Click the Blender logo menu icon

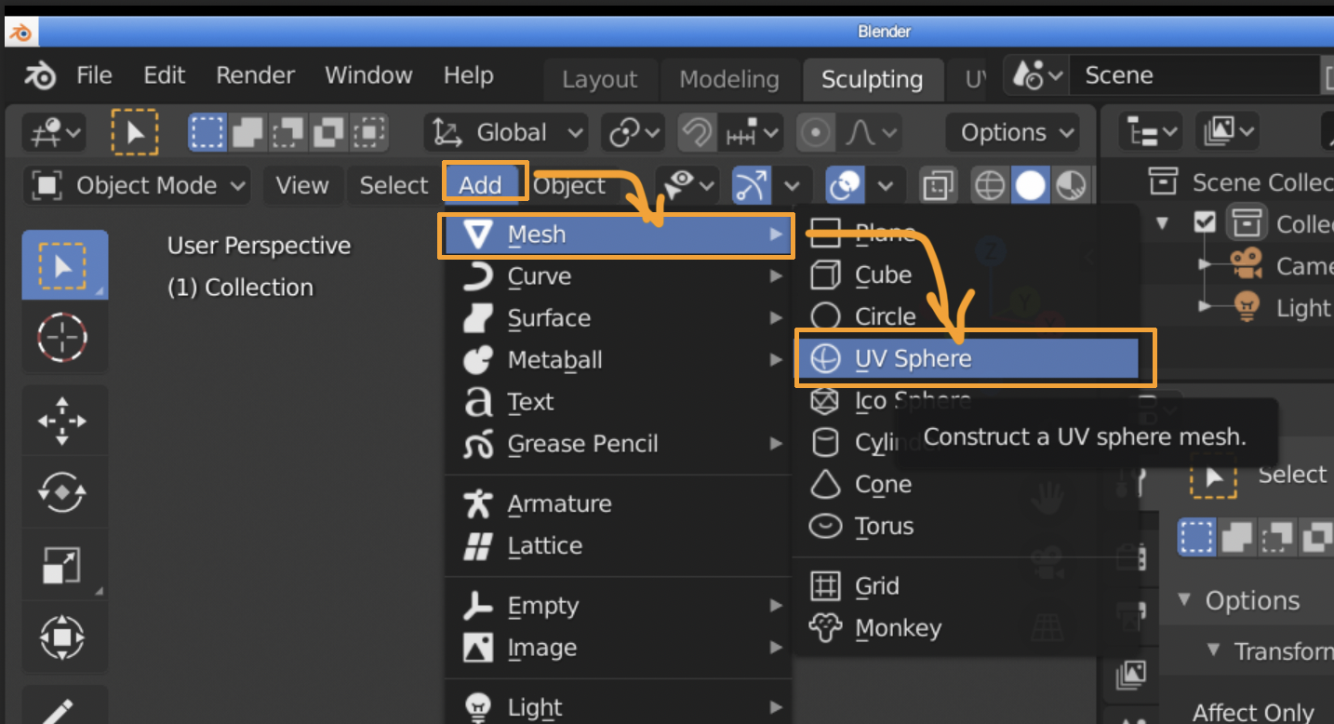click(40, 75)
